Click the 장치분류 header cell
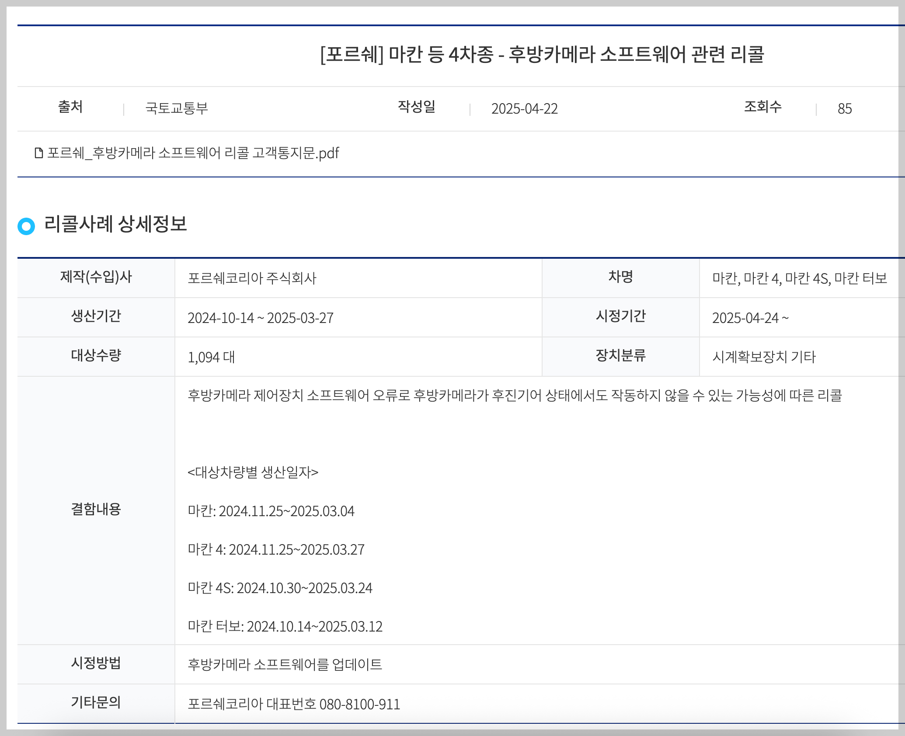The width and height of the screenshot is (905, 736). [621, 357]
